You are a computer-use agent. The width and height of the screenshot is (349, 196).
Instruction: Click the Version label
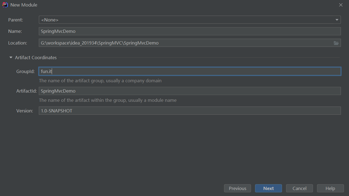pyautogui.click(x=25, y=111)
